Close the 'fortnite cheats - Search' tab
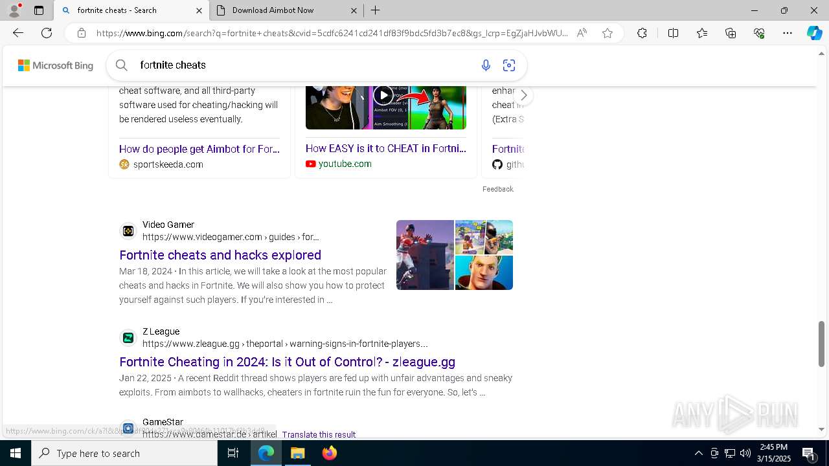Image resolution: width=829 pixels, height=466 pixels. click(199, 10)
